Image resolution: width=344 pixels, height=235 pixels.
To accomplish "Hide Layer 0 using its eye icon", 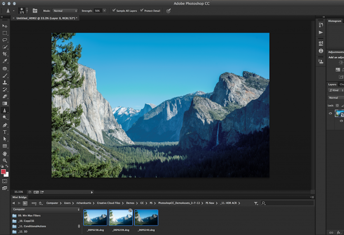I will click(x=330, y=113).
